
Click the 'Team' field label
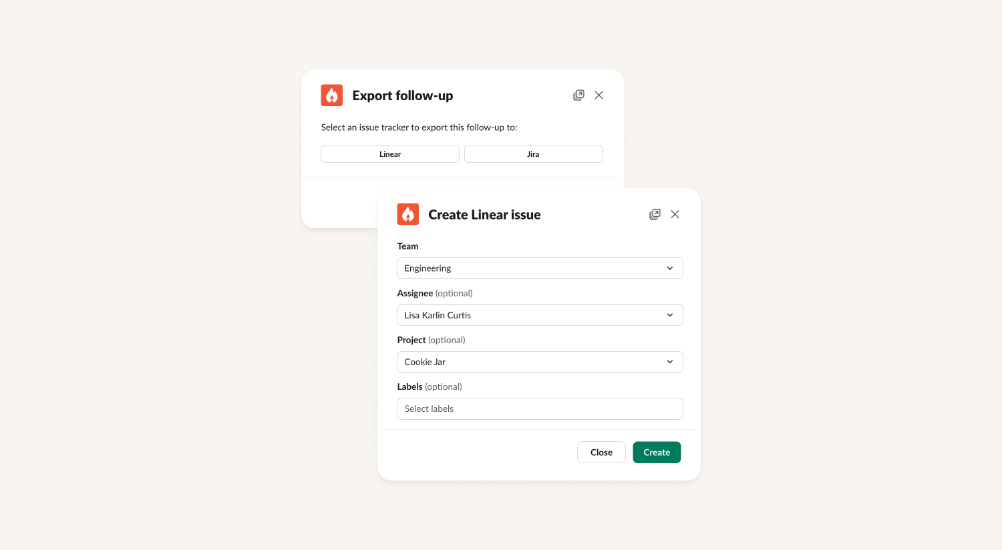(407, 246)
